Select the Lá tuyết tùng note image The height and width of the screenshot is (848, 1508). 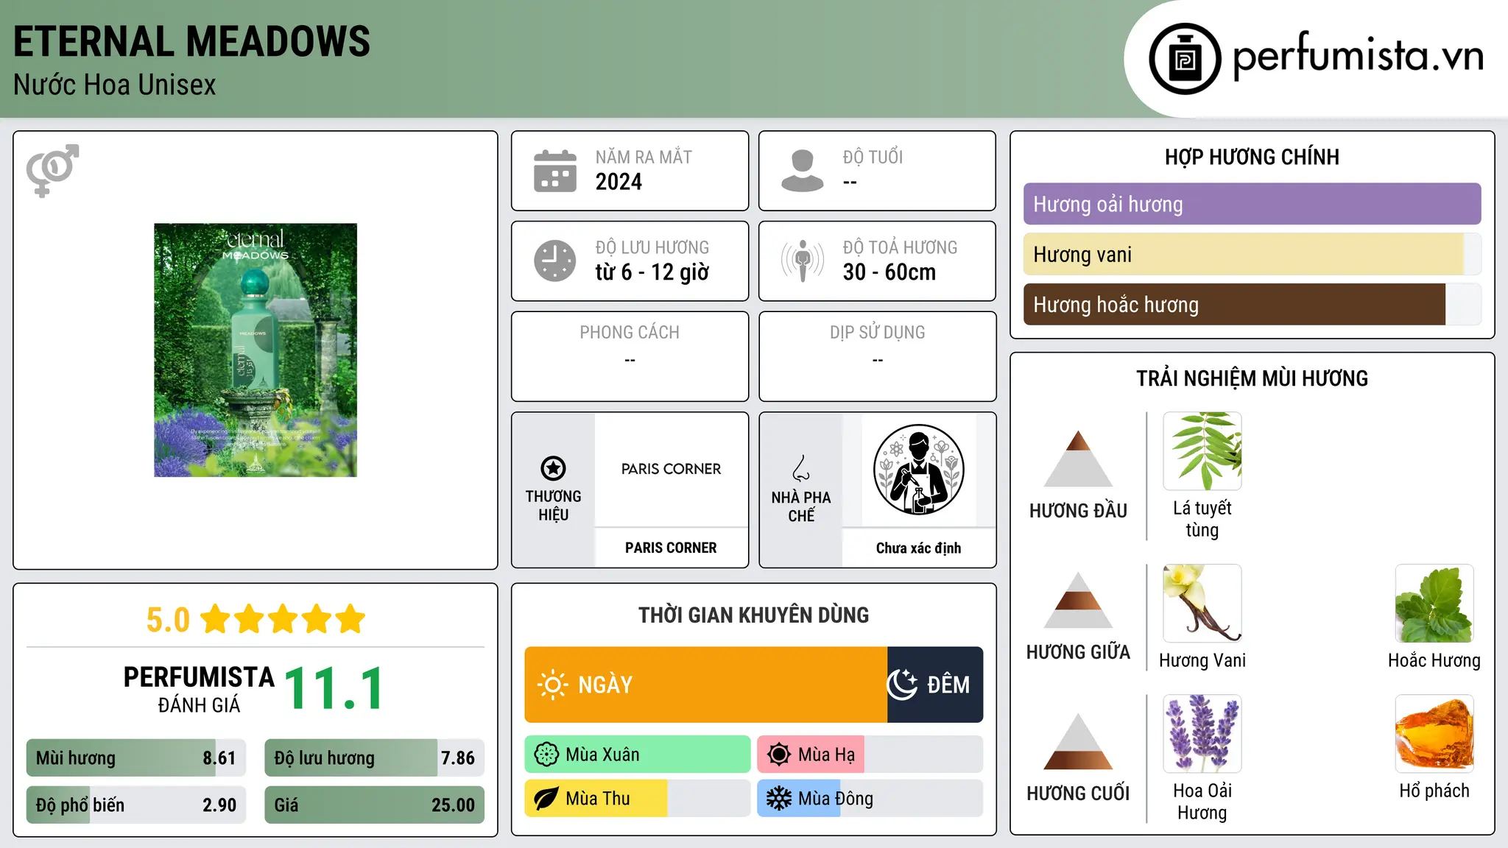(x=1202, y=451)
